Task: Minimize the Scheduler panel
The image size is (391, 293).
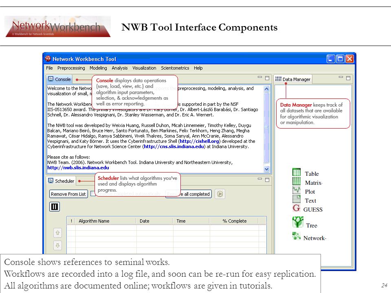Action: 260,179
